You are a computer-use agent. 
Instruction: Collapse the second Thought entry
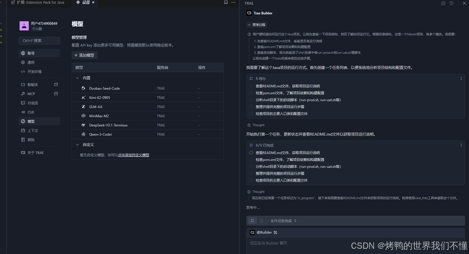[x=256, y=192]
